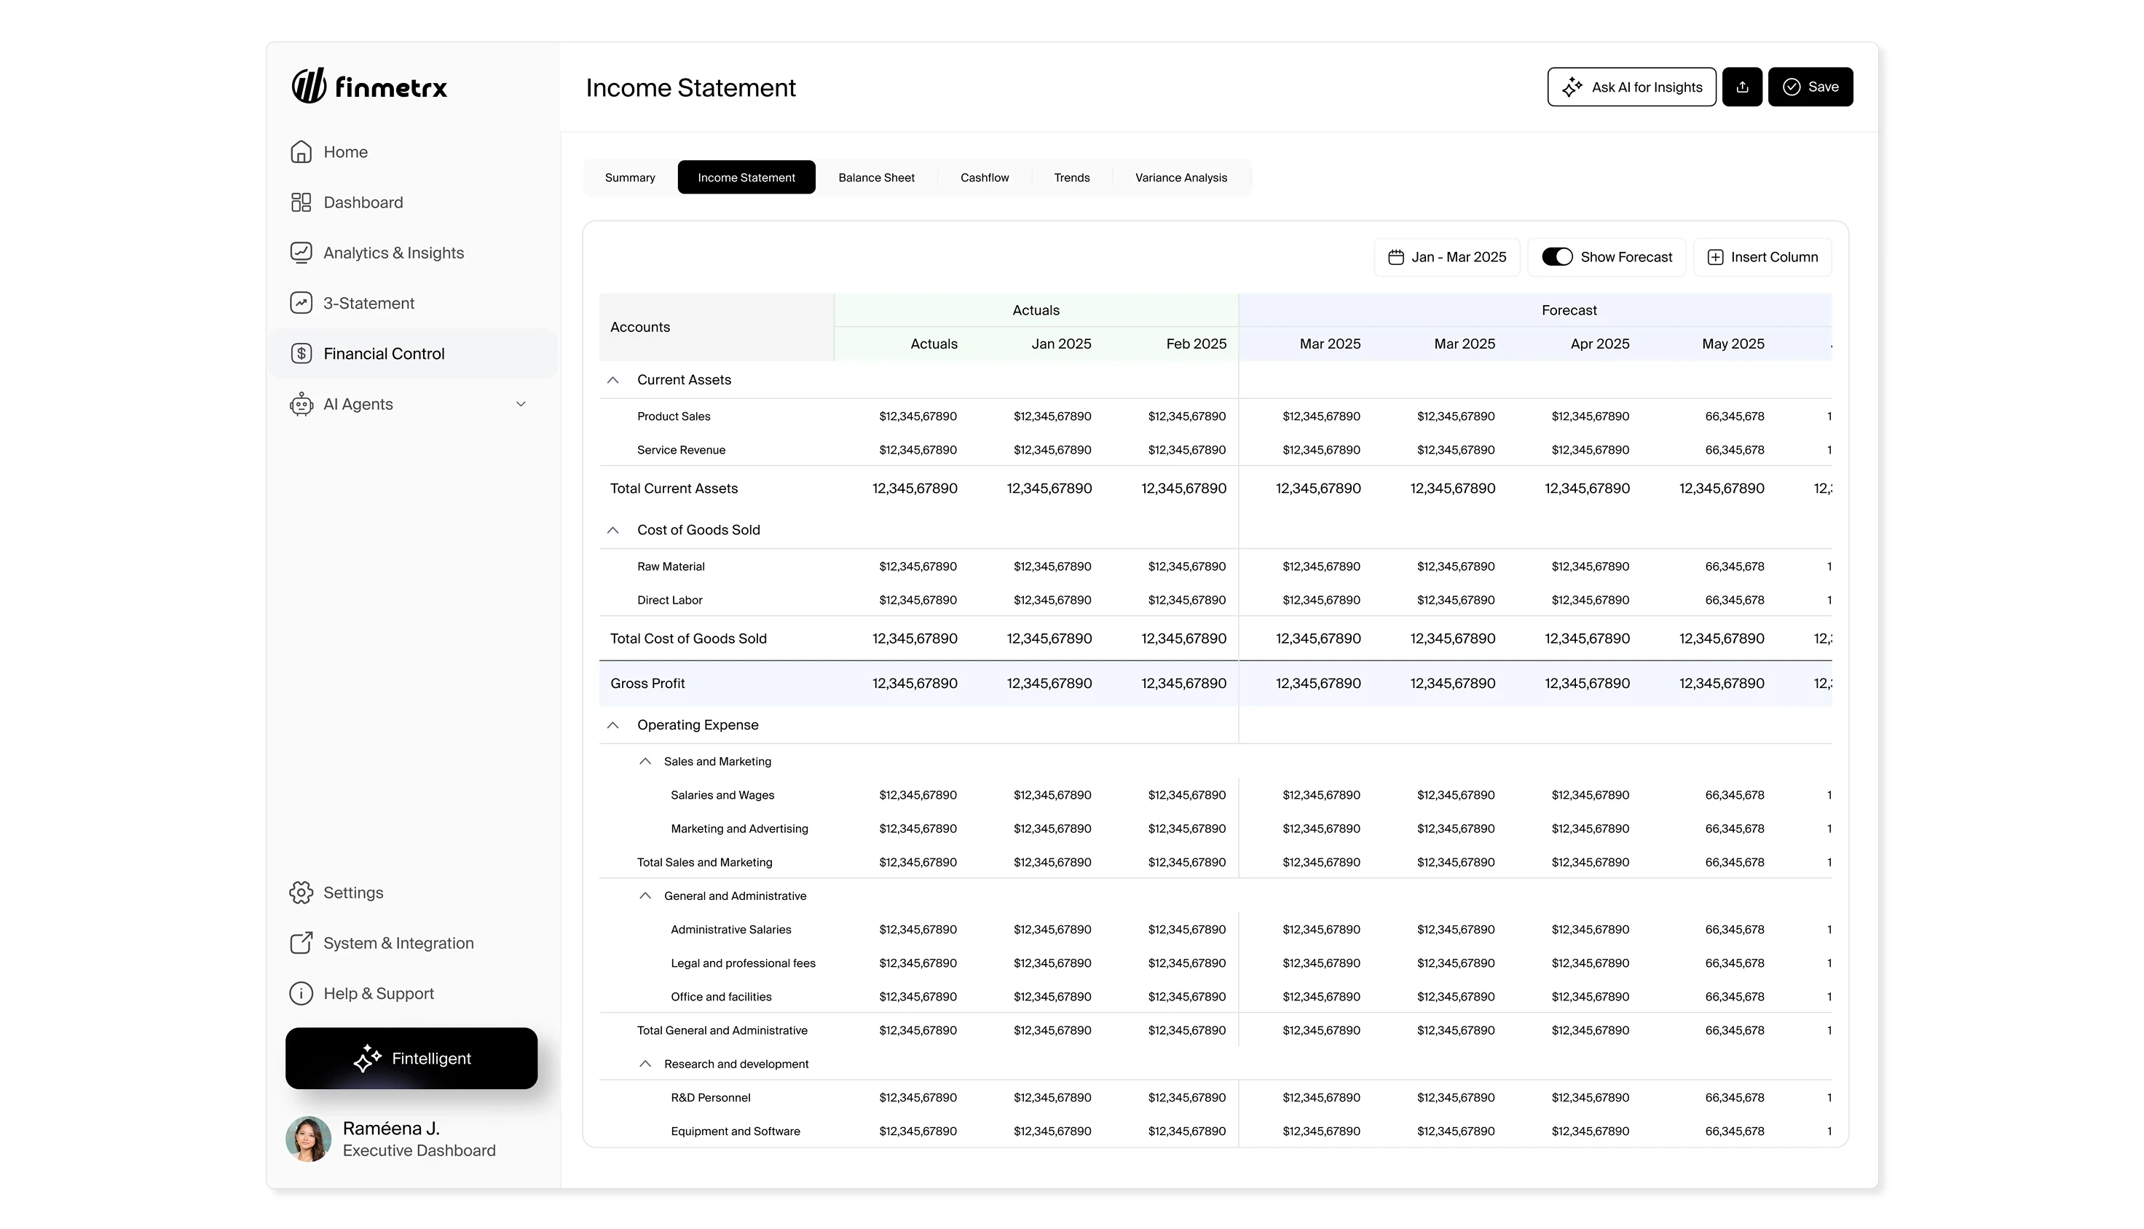Switch to the Balance Sheet tab

click(875, 177)
